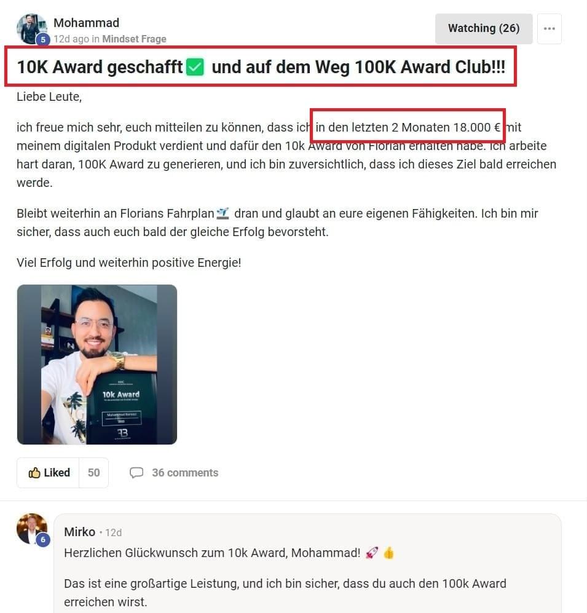This screenshot has height=613, width=587.
Task: Open the Mindset Frage category link
Action: tap(134, 39)
